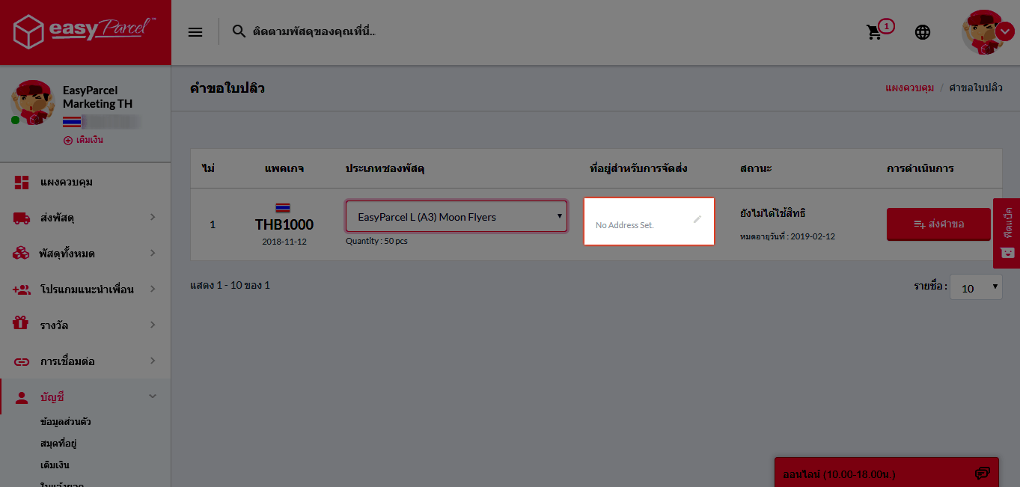Click the EasyParcel logo
Image resolution: width=1020 pixels, height=487 pixels.
coord(85,31)
